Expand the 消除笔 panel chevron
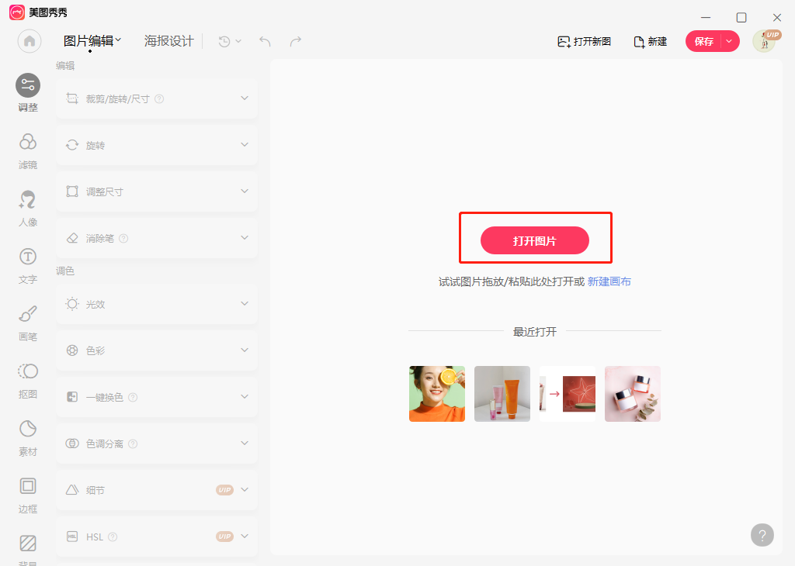This screenshot has width=795, height=566. point(245,238)
